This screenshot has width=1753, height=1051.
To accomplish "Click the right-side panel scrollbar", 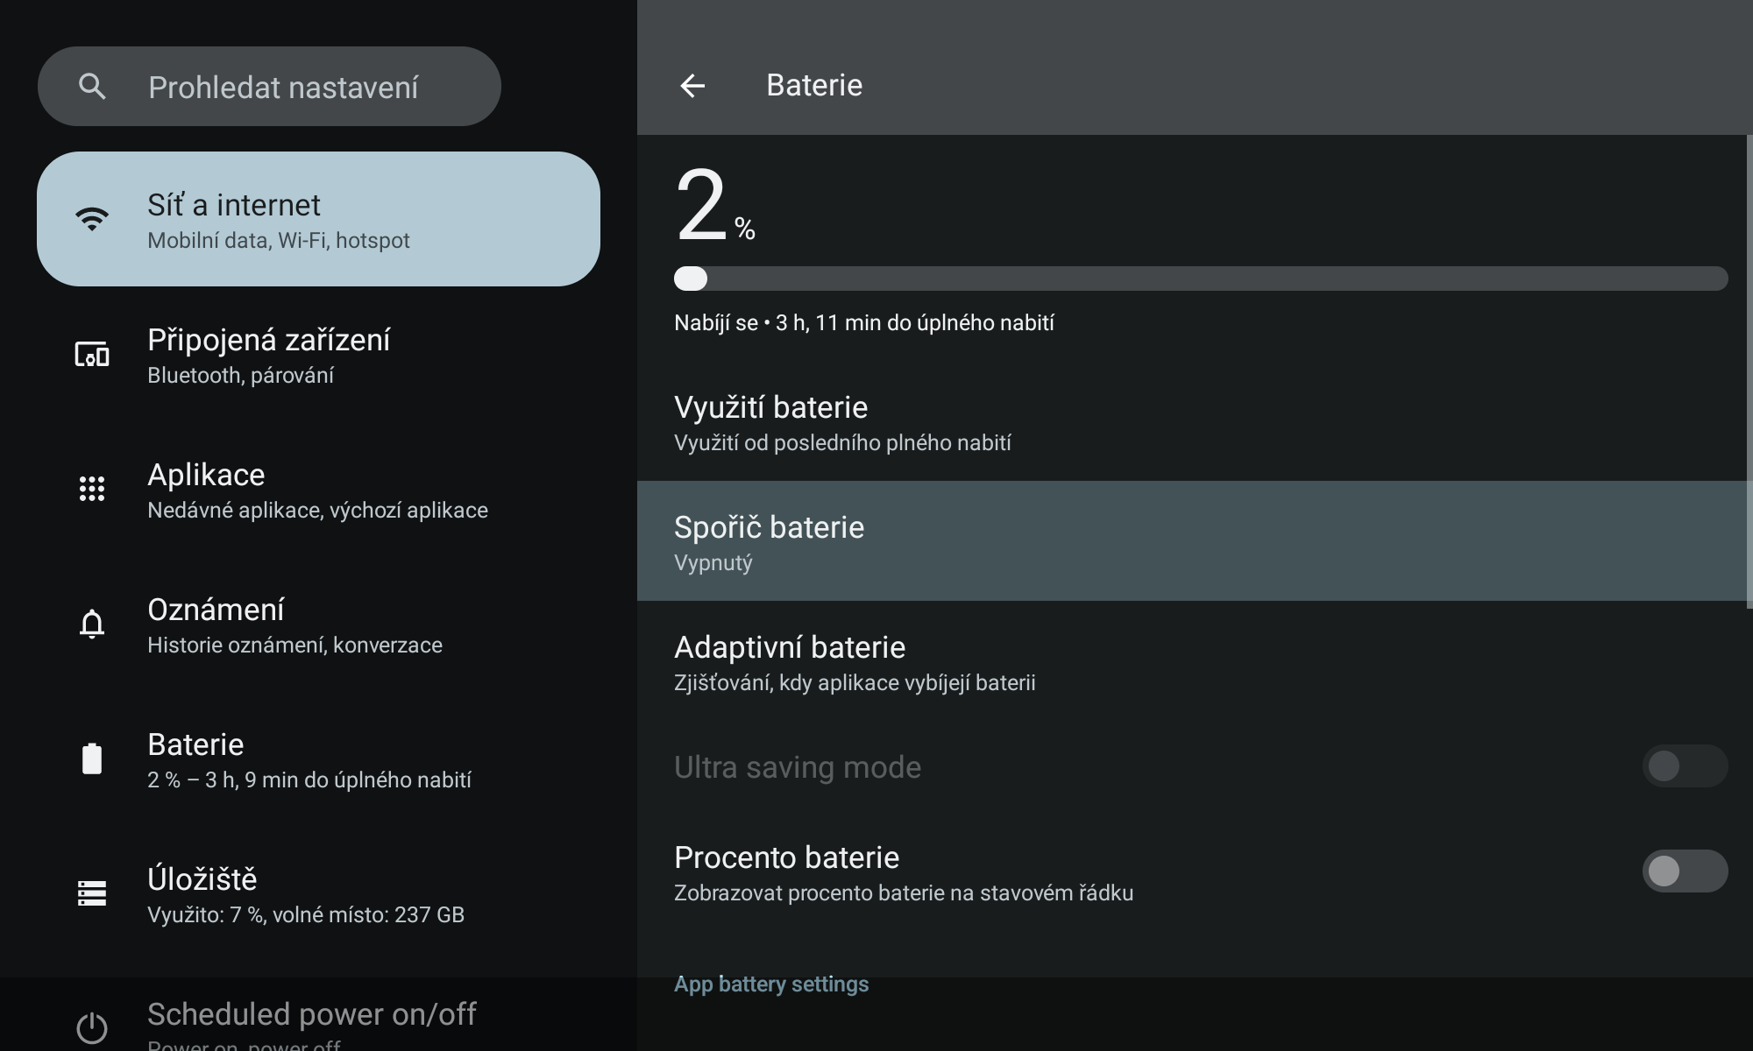I will coord(1749,372).
